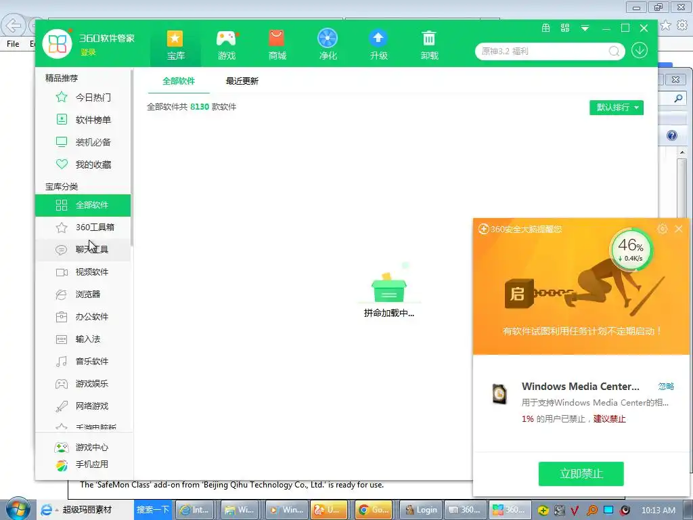Select 360工具箱 category
Screen dimensions: 693x520
(83, 227)
